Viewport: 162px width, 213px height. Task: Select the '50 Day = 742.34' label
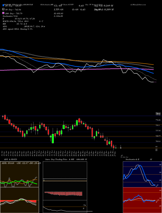click(x=14, y=10)
